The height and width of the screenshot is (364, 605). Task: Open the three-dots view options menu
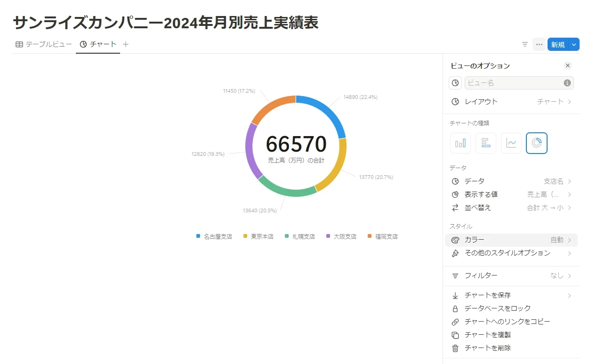coord(539,44)
